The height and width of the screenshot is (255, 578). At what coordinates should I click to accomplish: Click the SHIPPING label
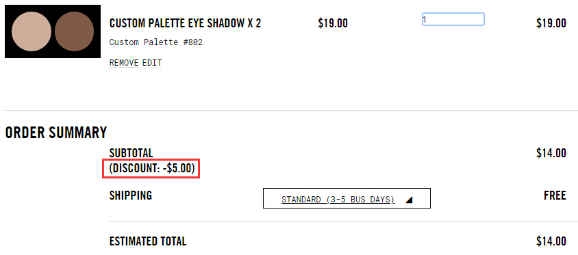point(131,196)
